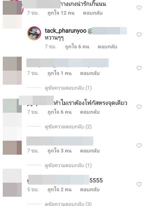This screenshot has height=206, width=151.
Task: Expand the ดูข้อความตอบกลับ (3) replies
Action: (68, 204)
